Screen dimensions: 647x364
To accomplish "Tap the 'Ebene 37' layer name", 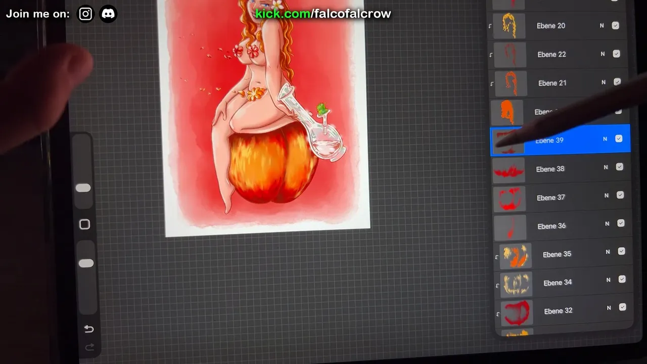I will point(551,197).
